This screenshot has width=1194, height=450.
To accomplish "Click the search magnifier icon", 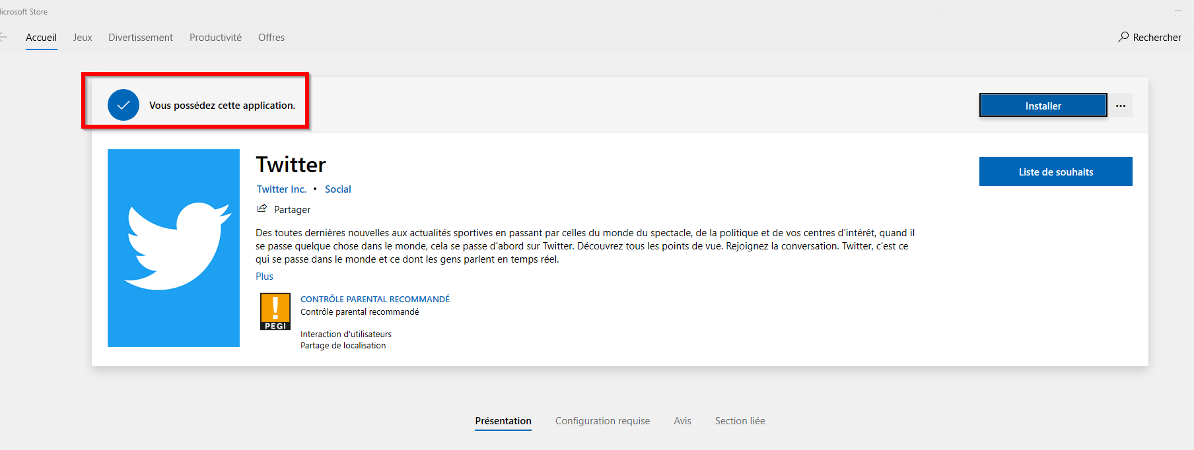I will 1123,37.
